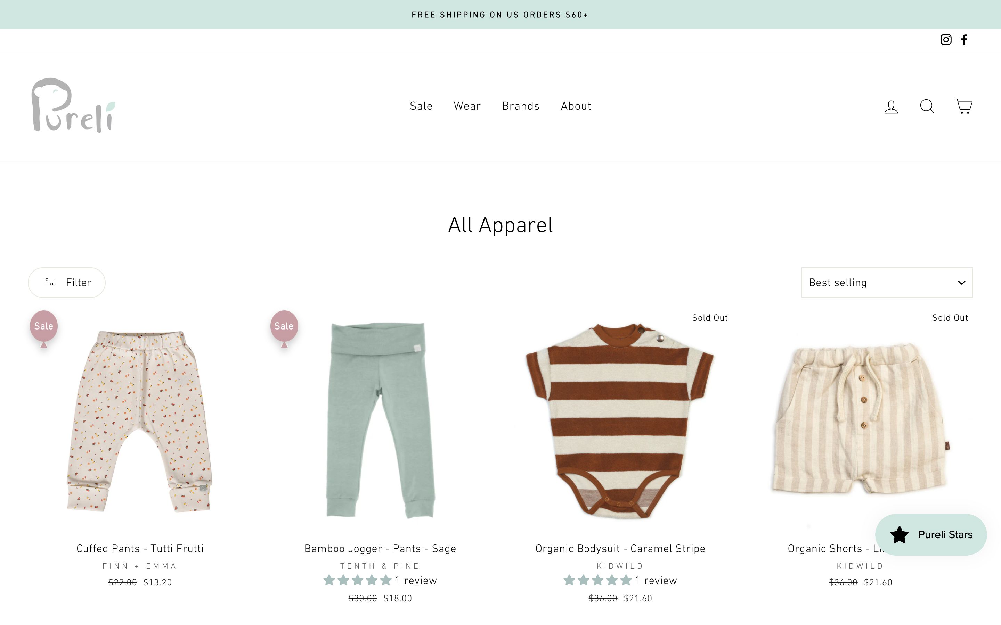Click the Sale tab in navigation
Screen dimensions: 1001x625
click(x=420, y=106)
